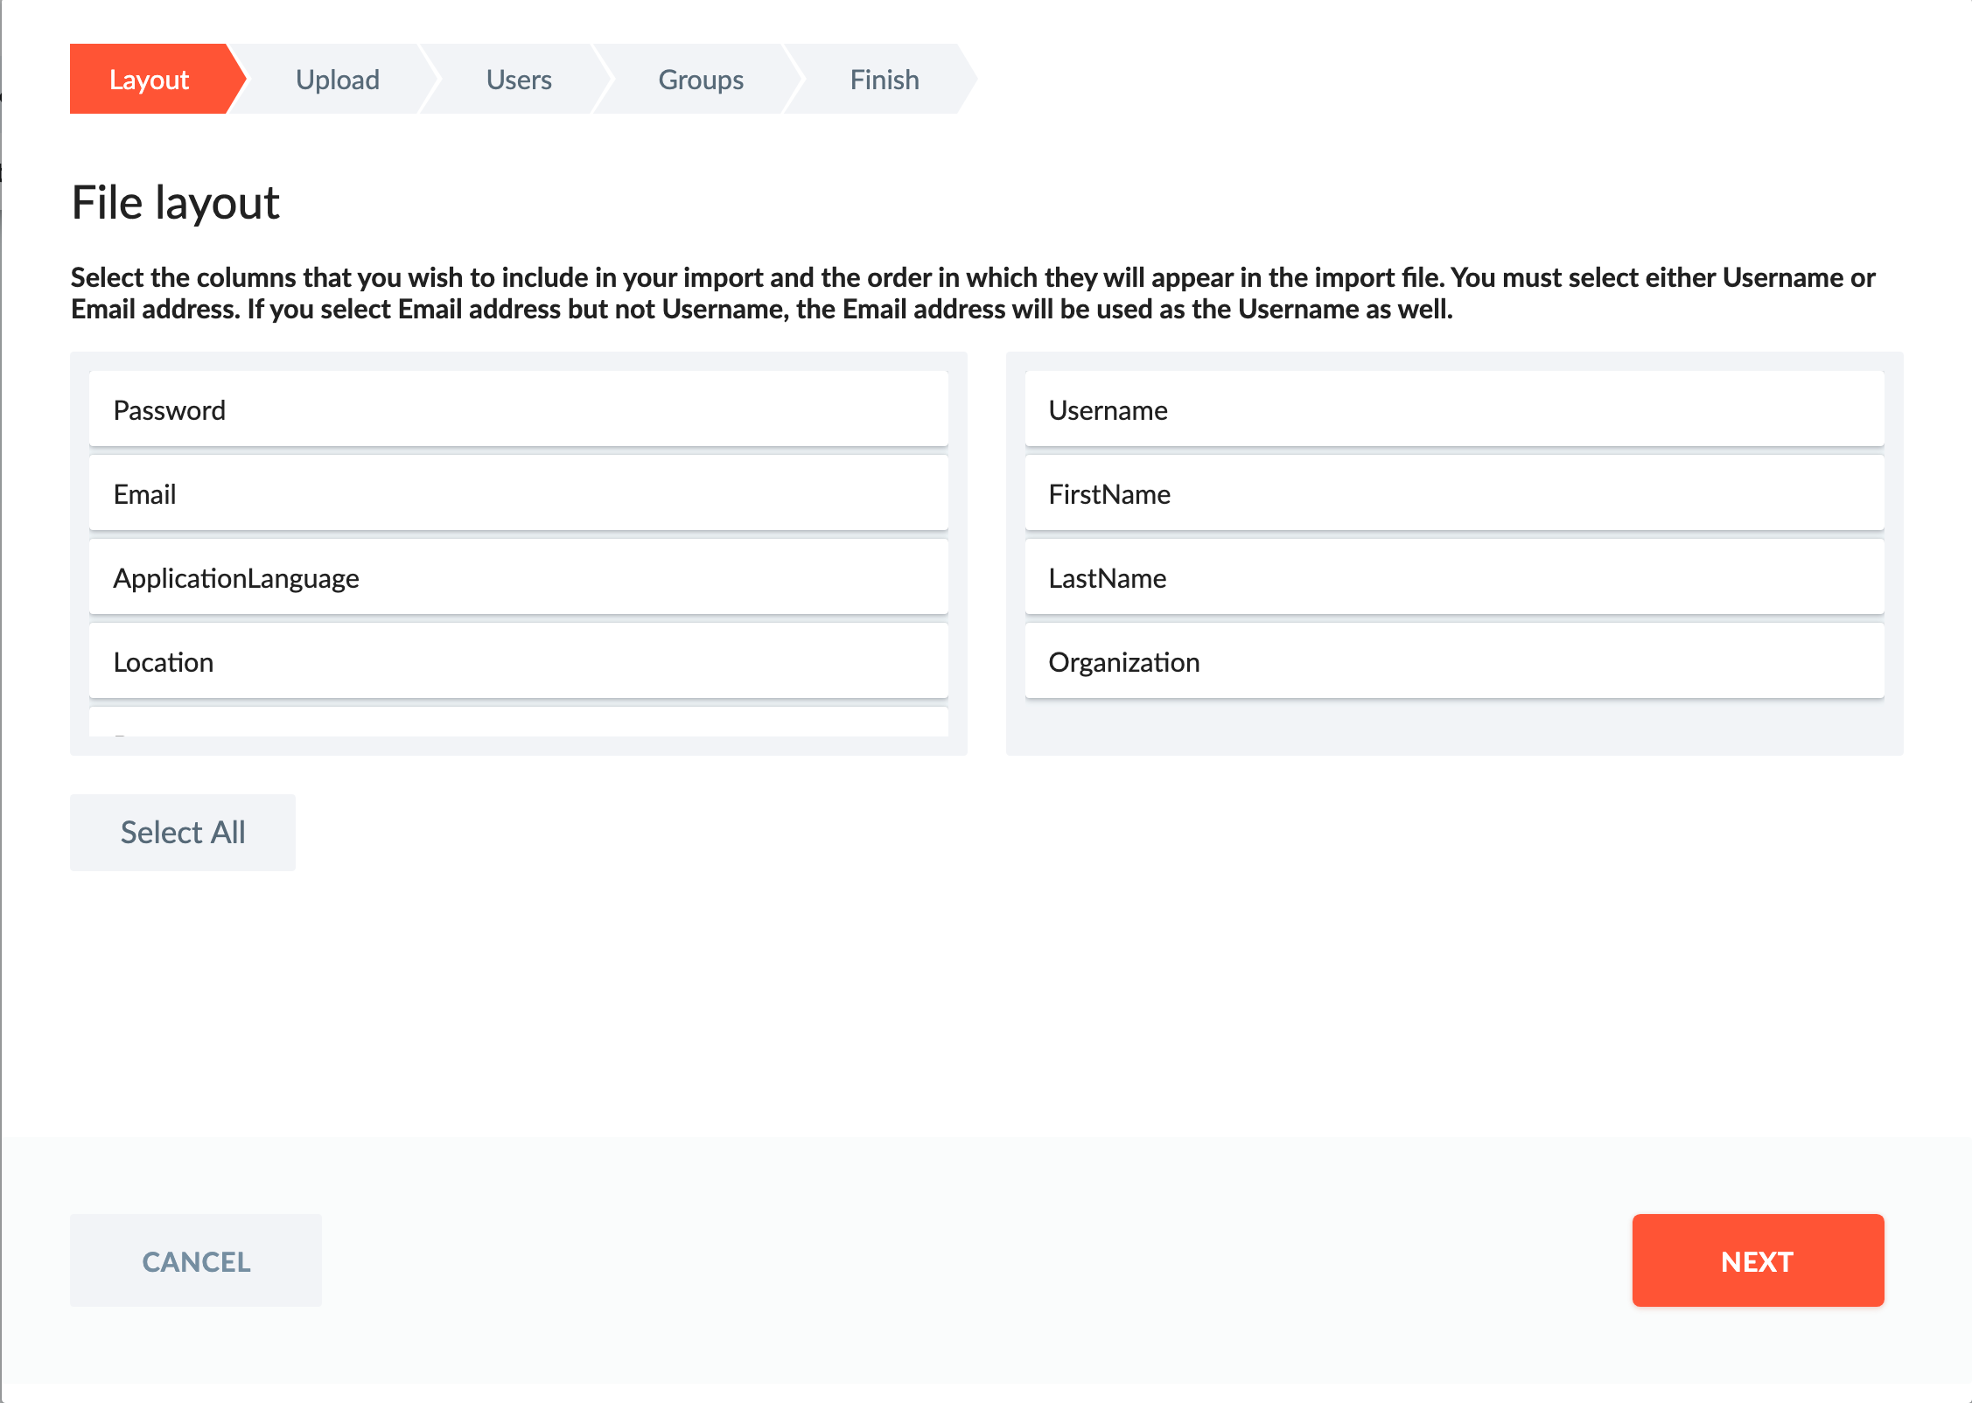Select the Location column
Image resolution: width=1972 pixels, height=1403 pixels.
518,660
